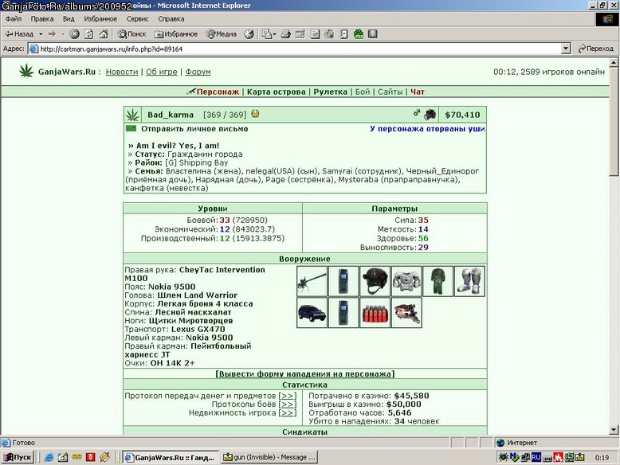Open the Карта острова navigation link
The image size is (620, 465).
[277, 92]
